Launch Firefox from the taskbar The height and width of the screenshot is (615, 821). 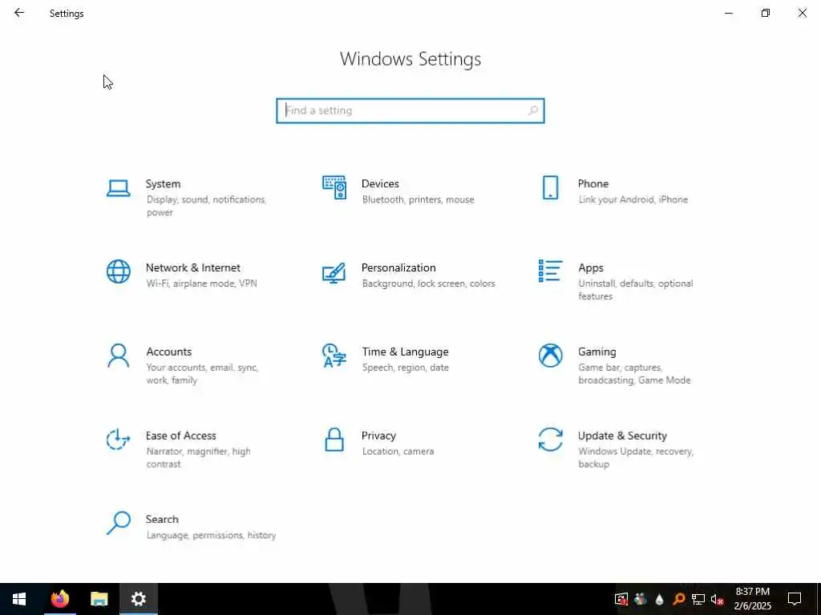click(59, 599)
